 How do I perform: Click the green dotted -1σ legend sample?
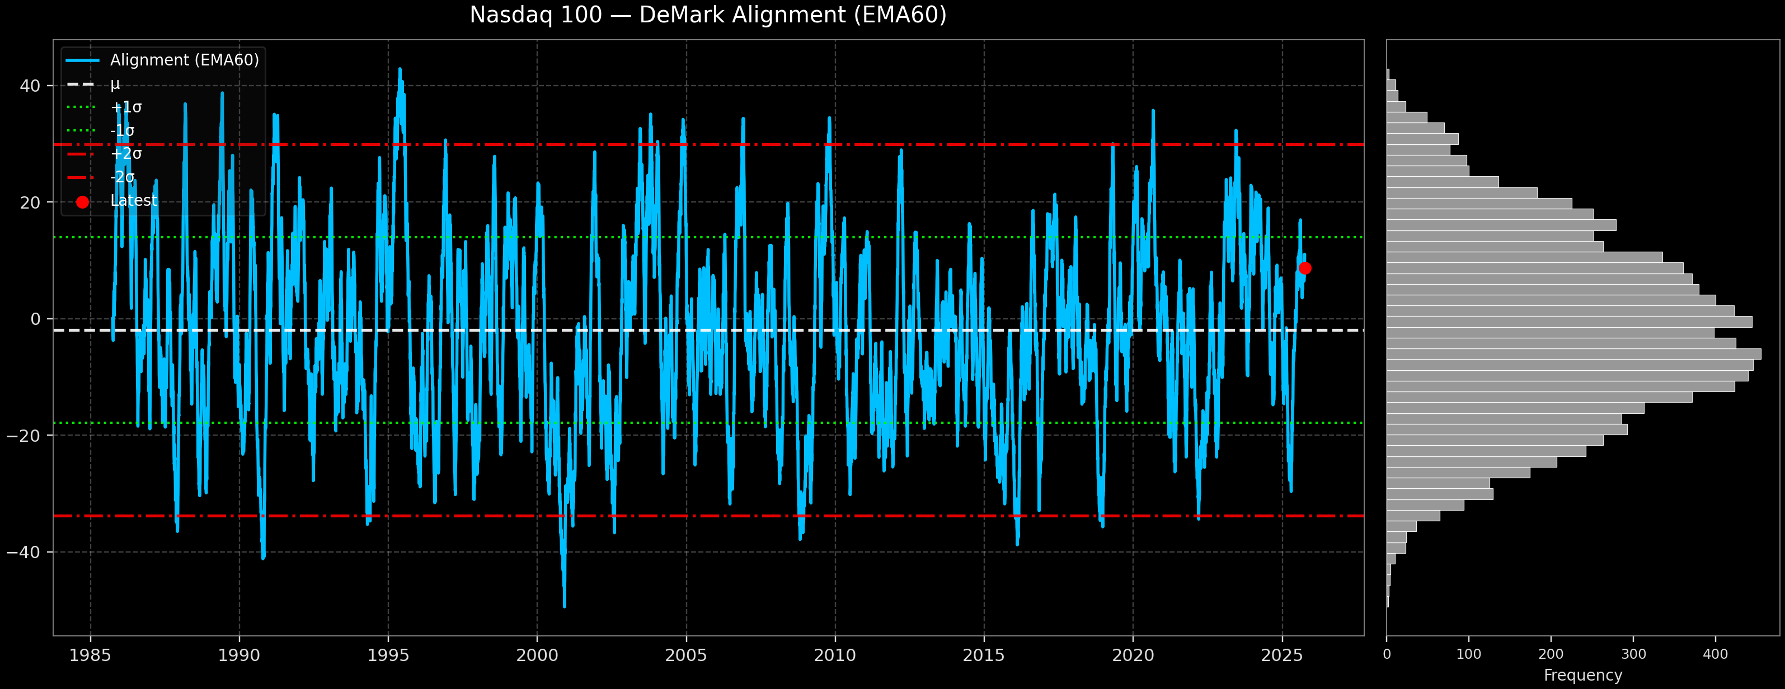(82, 131)
